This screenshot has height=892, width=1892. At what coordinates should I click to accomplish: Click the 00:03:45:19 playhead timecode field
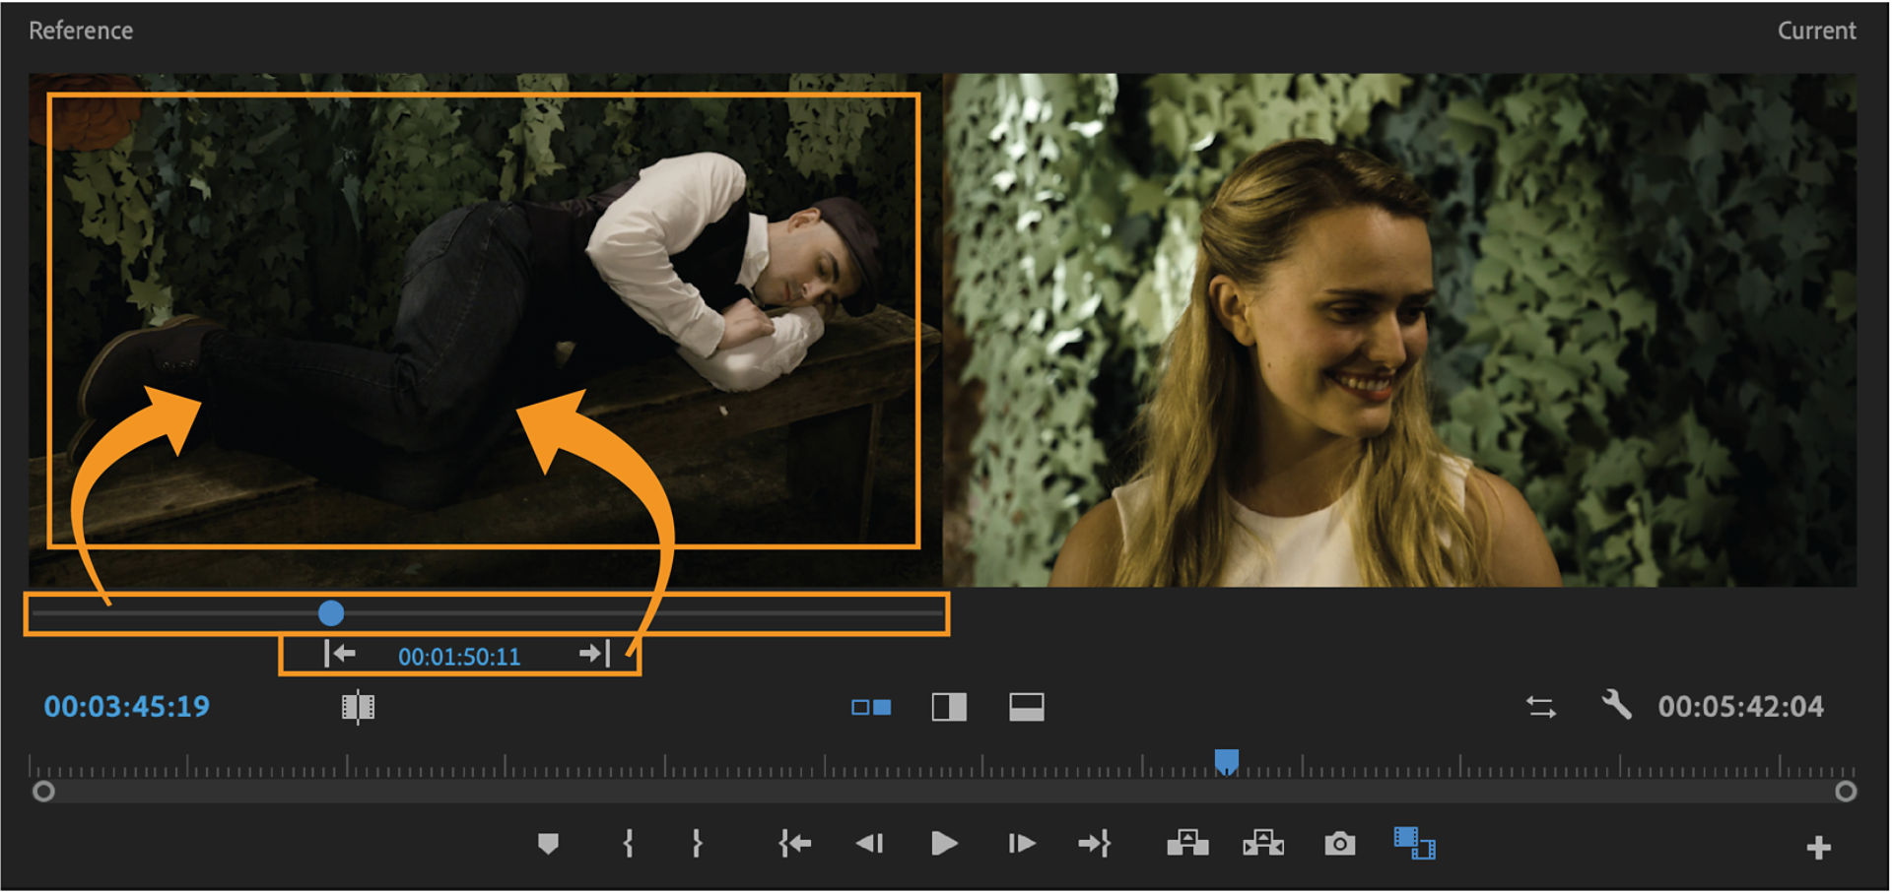pyautogui.click(x=127, y=707)
